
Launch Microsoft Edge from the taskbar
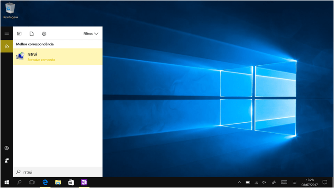pos(45,183)
